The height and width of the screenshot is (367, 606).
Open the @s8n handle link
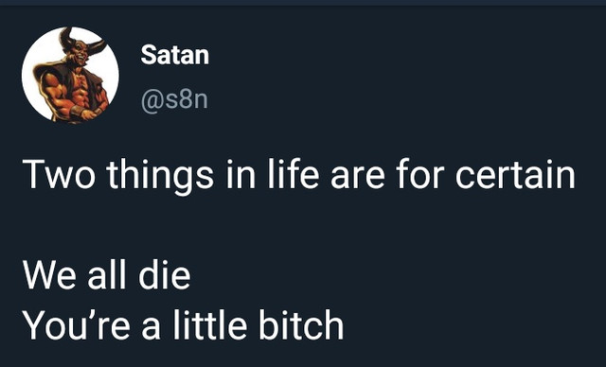point(174,100)
